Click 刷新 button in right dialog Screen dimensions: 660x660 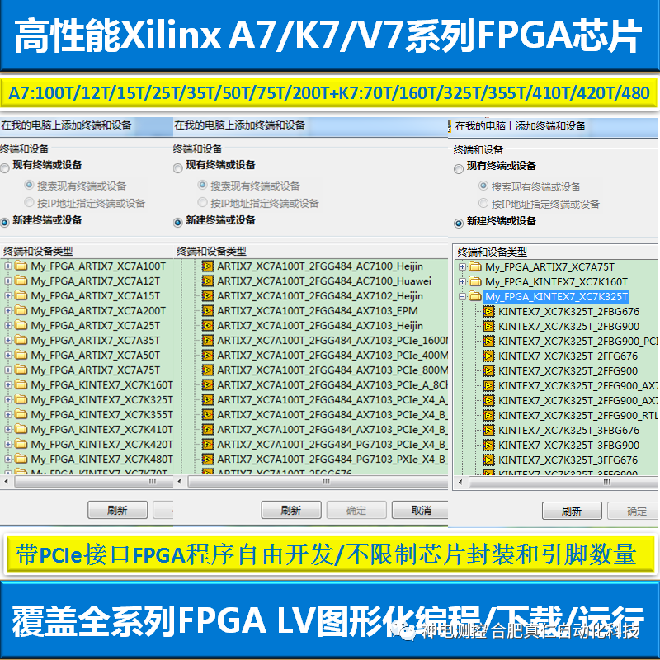tap(572, 511)
